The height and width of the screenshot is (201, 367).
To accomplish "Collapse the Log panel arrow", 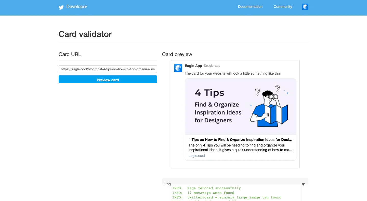I will point(303,184).
